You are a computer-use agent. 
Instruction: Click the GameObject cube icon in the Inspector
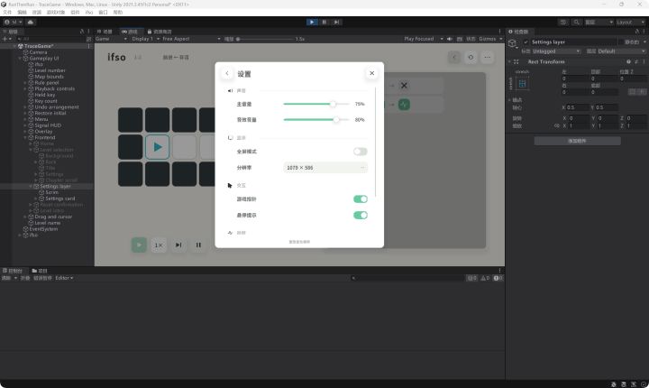[x=512, y=43]
